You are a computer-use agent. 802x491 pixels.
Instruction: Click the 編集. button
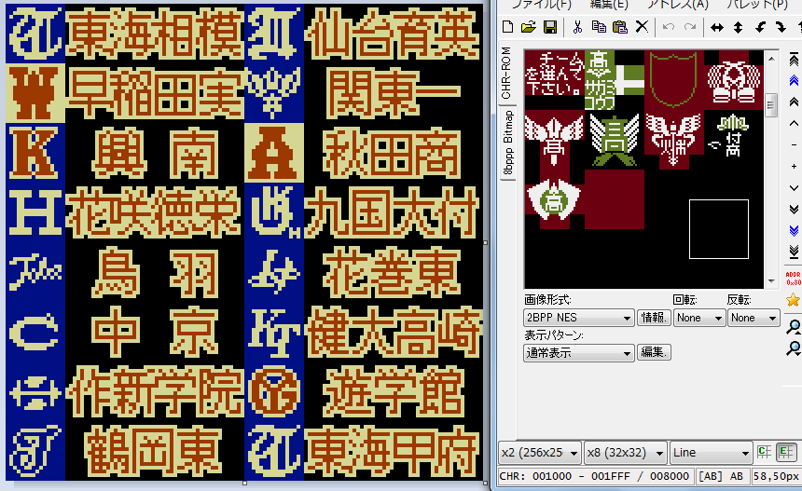(x=654, y=352)
